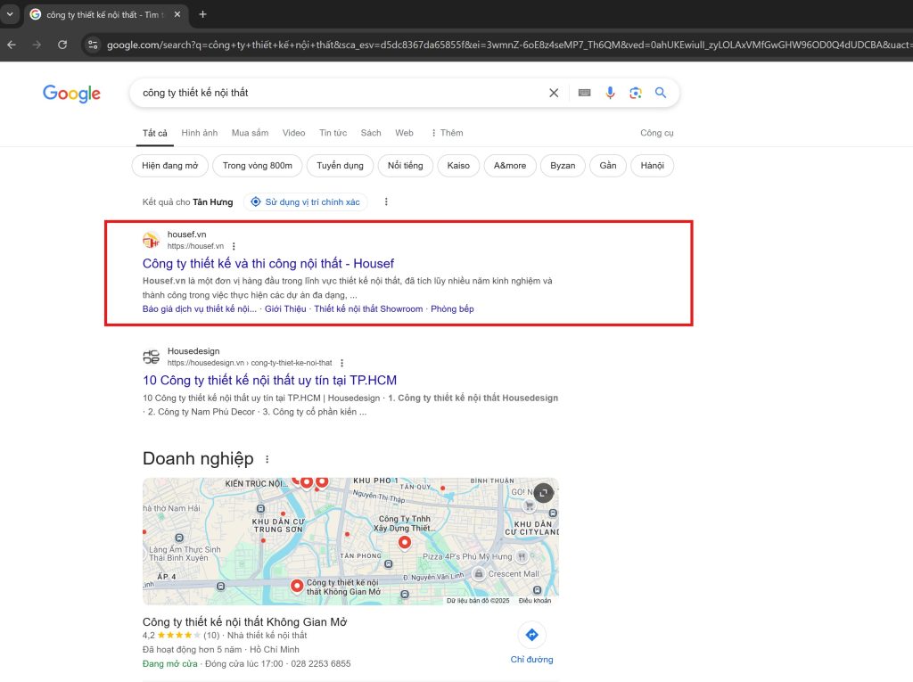Open the tab search dropdown arrow
913x682 pixels.
[10, 14]
